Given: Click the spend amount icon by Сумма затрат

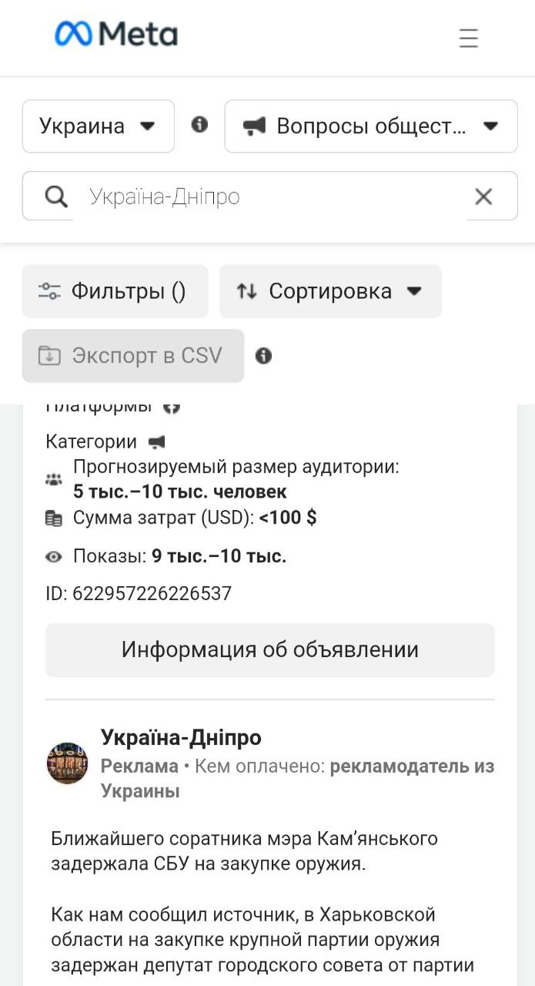Looking at the screenshot, I should point(53,518).
